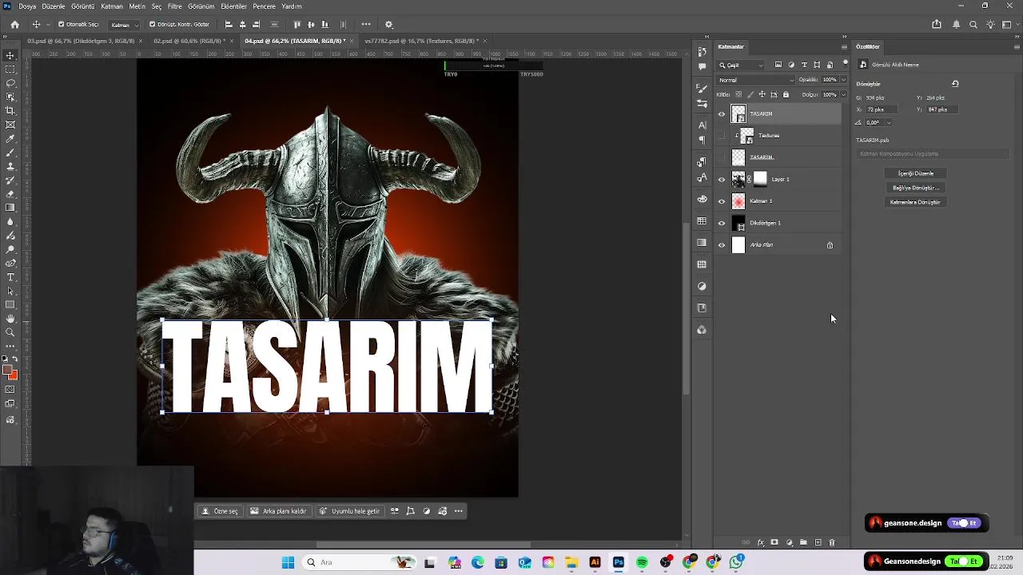1023x575 pixels.
Task: Open options bar gear settings
Action: point(389,25)
